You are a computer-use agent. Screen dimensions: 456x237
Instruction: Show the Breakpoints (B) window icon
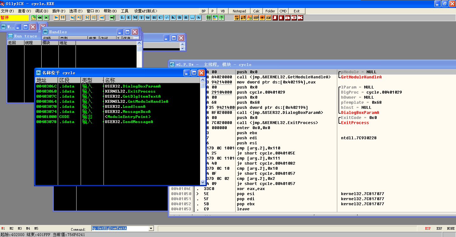(180, 18)
